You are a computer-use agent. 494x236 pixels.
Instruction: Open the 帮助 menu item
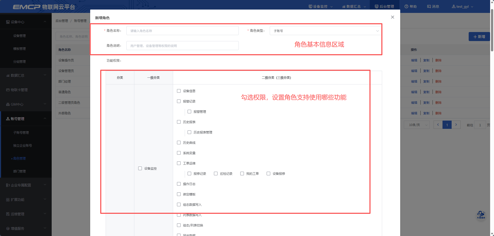(411, 6)
